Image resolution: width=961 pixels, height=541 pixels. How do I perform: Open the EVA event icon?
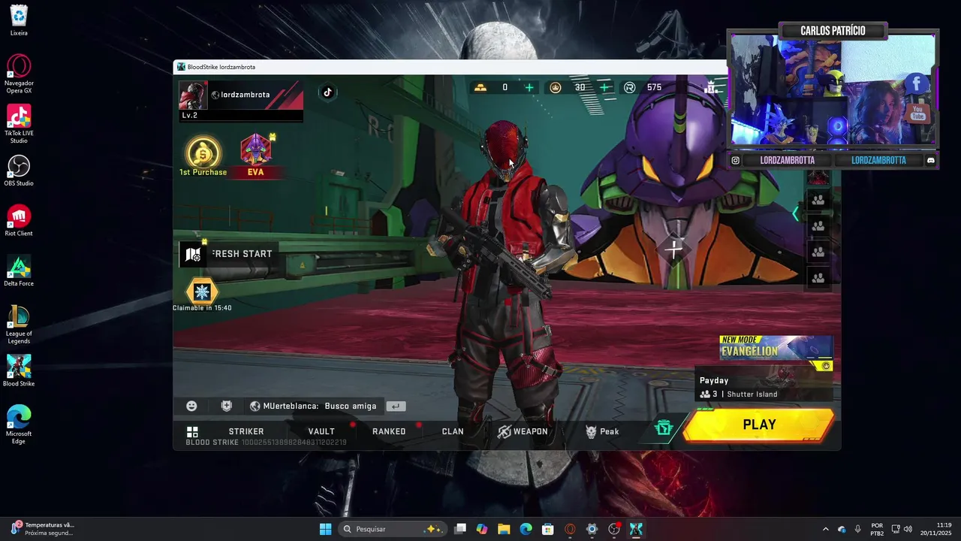point(256,156)
